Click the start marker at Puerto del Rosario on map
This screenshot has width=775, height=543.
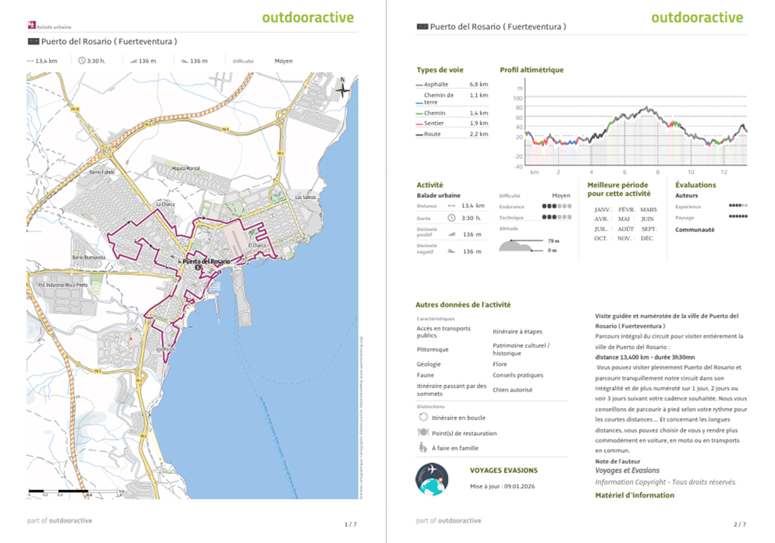coord(198,268)
